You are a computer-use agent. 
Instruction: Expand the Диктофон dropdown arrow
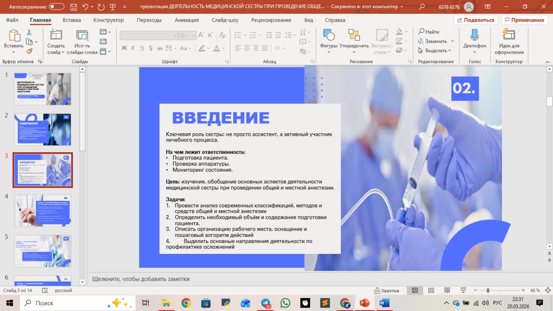pyautogui.click(x=474, y=52)
